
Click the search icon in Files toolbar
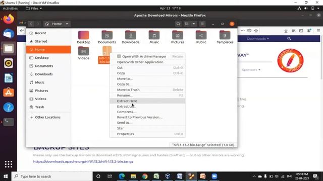pos(178,24)
